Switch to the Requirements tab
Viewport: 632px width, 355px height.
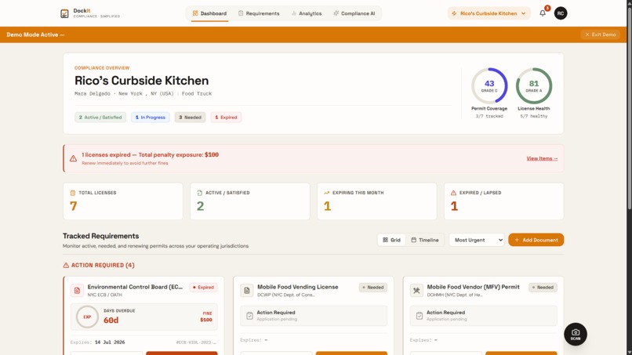(x=259, y=13)
